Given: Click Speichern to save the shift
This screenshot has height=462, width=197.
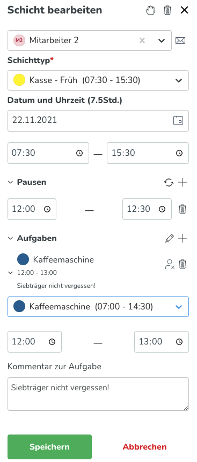Looking at the screenshot, I should [49, 447].
